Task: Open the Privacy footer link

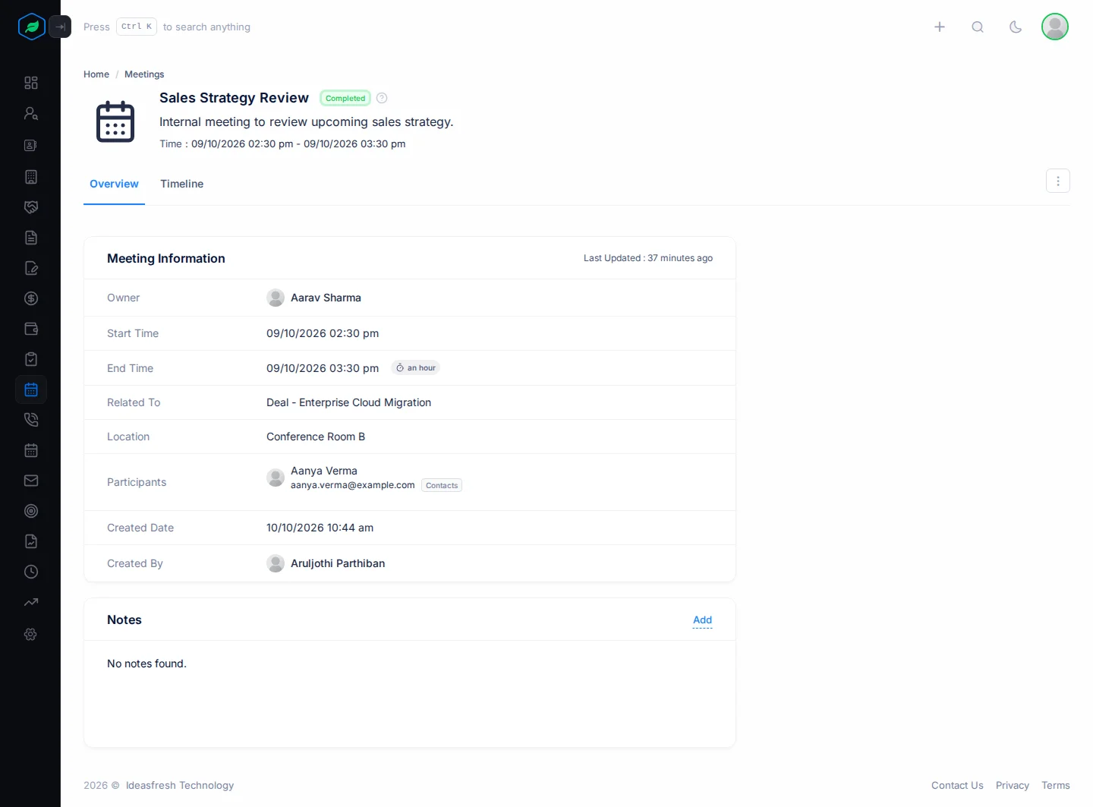Action: pos(1013,786)
